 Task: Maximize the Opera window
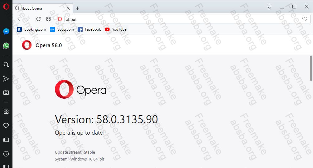pos(294,7)
